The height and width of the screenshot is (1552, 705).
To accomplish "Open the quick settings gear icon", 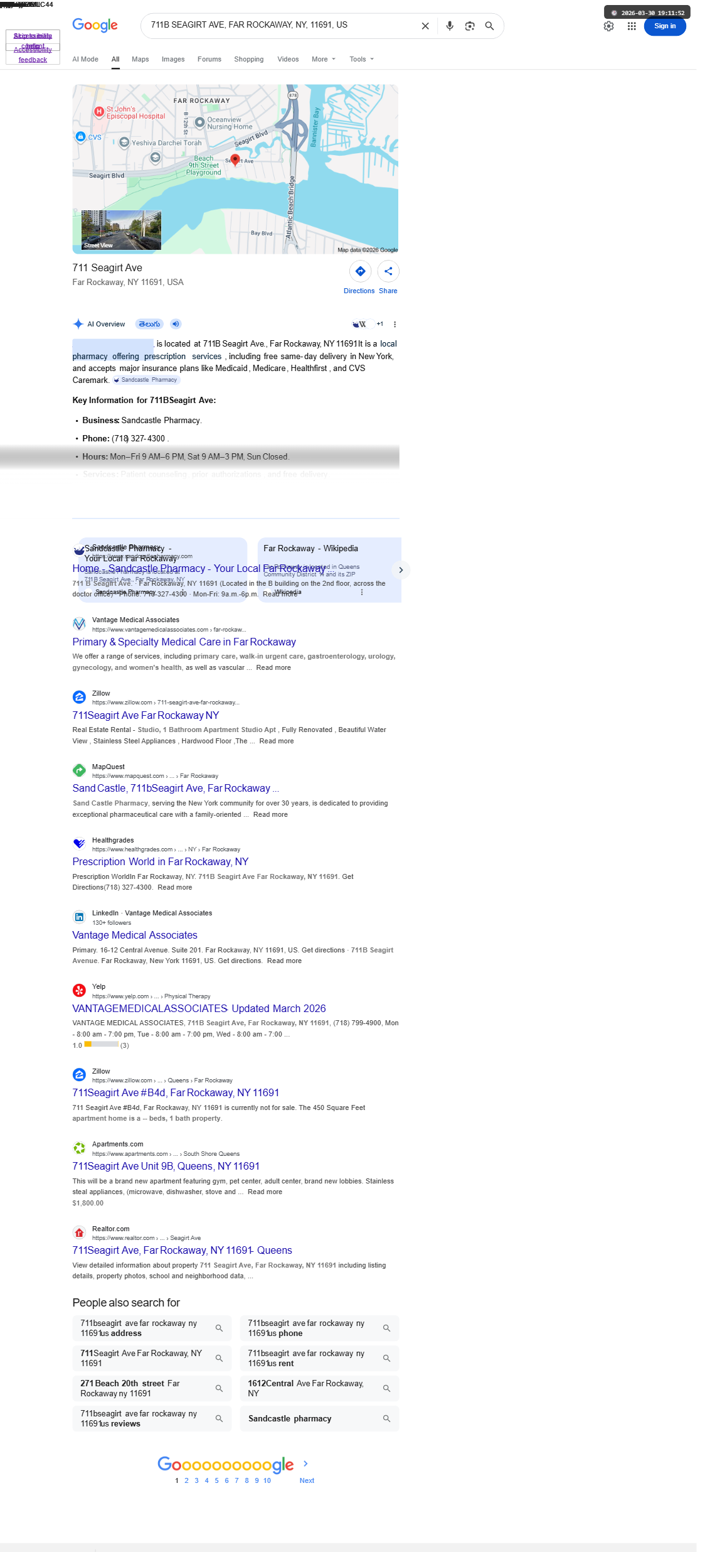I will point(608,26).
